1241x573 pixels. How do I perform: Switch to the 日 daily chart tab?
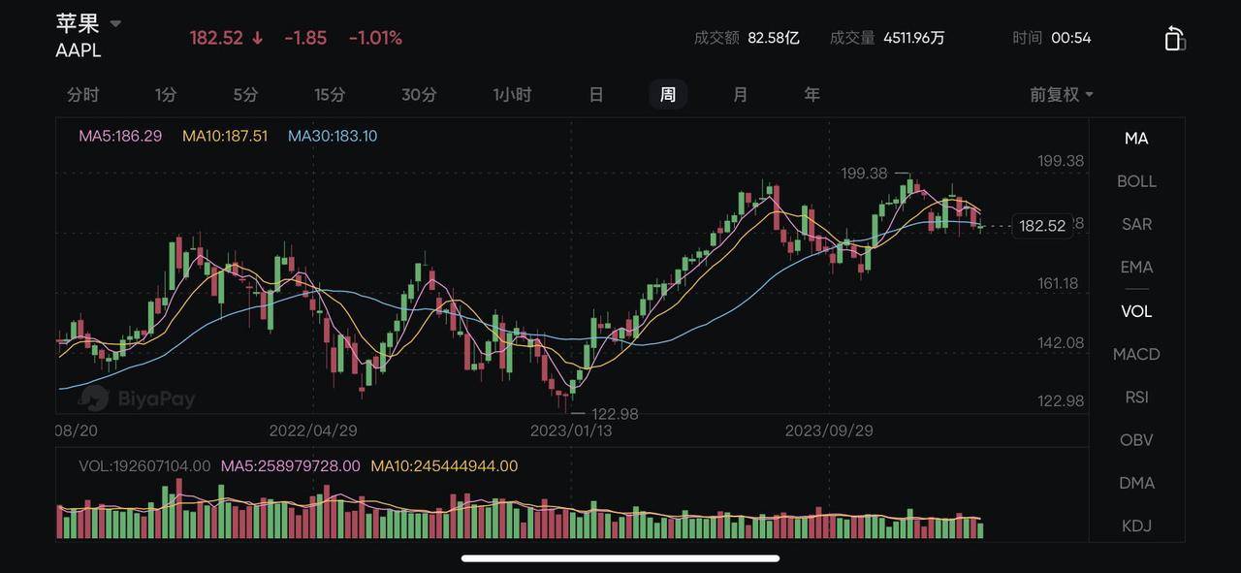[596, 94]
